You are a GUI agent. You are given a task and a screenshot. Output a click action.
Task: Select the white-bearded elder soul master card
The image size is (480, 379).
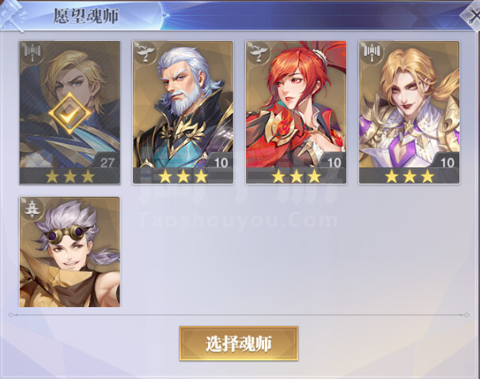point(183,112)
